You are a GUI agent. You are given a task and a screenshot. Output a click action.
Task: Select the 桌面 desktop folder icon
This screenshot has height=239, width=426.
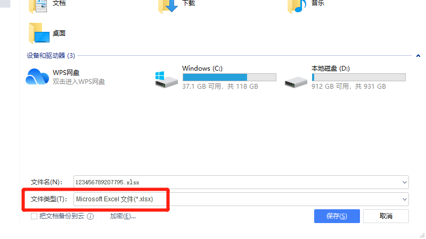coord(39,33)
